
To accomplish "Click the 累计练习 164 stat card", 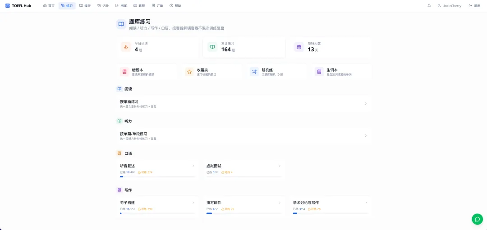I will 244,47.
